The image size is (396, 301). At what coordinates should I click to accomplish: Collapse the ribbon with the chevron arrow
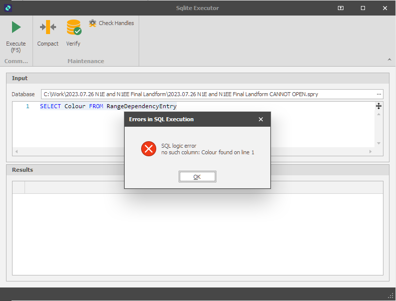pos(389,60)
